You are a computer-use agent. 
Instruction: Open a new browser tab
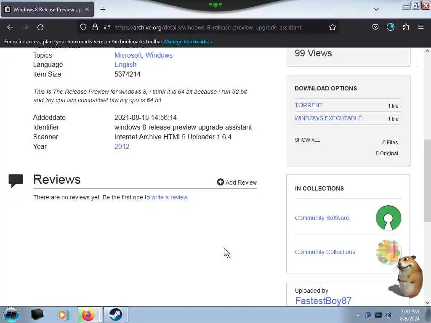tap(103, 10)
